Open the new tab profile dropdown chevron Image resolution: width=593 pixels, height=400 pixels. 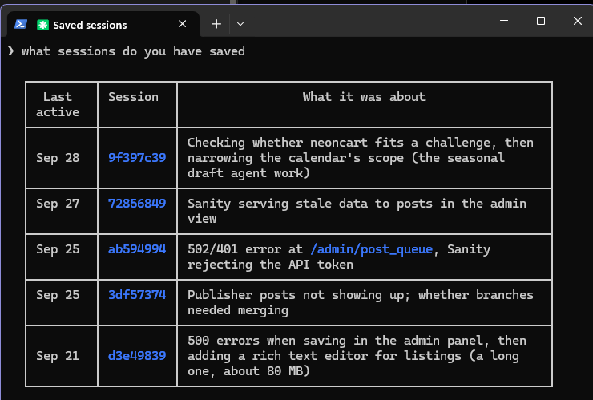click(x=240, y=24)
